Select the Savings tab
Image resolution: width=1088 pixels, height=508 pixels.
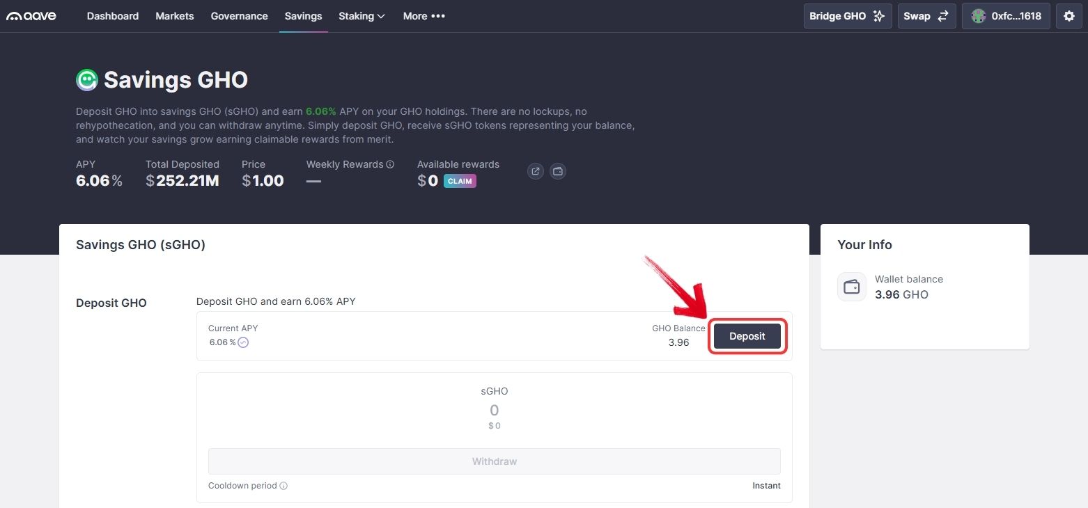tap(304, 16)
